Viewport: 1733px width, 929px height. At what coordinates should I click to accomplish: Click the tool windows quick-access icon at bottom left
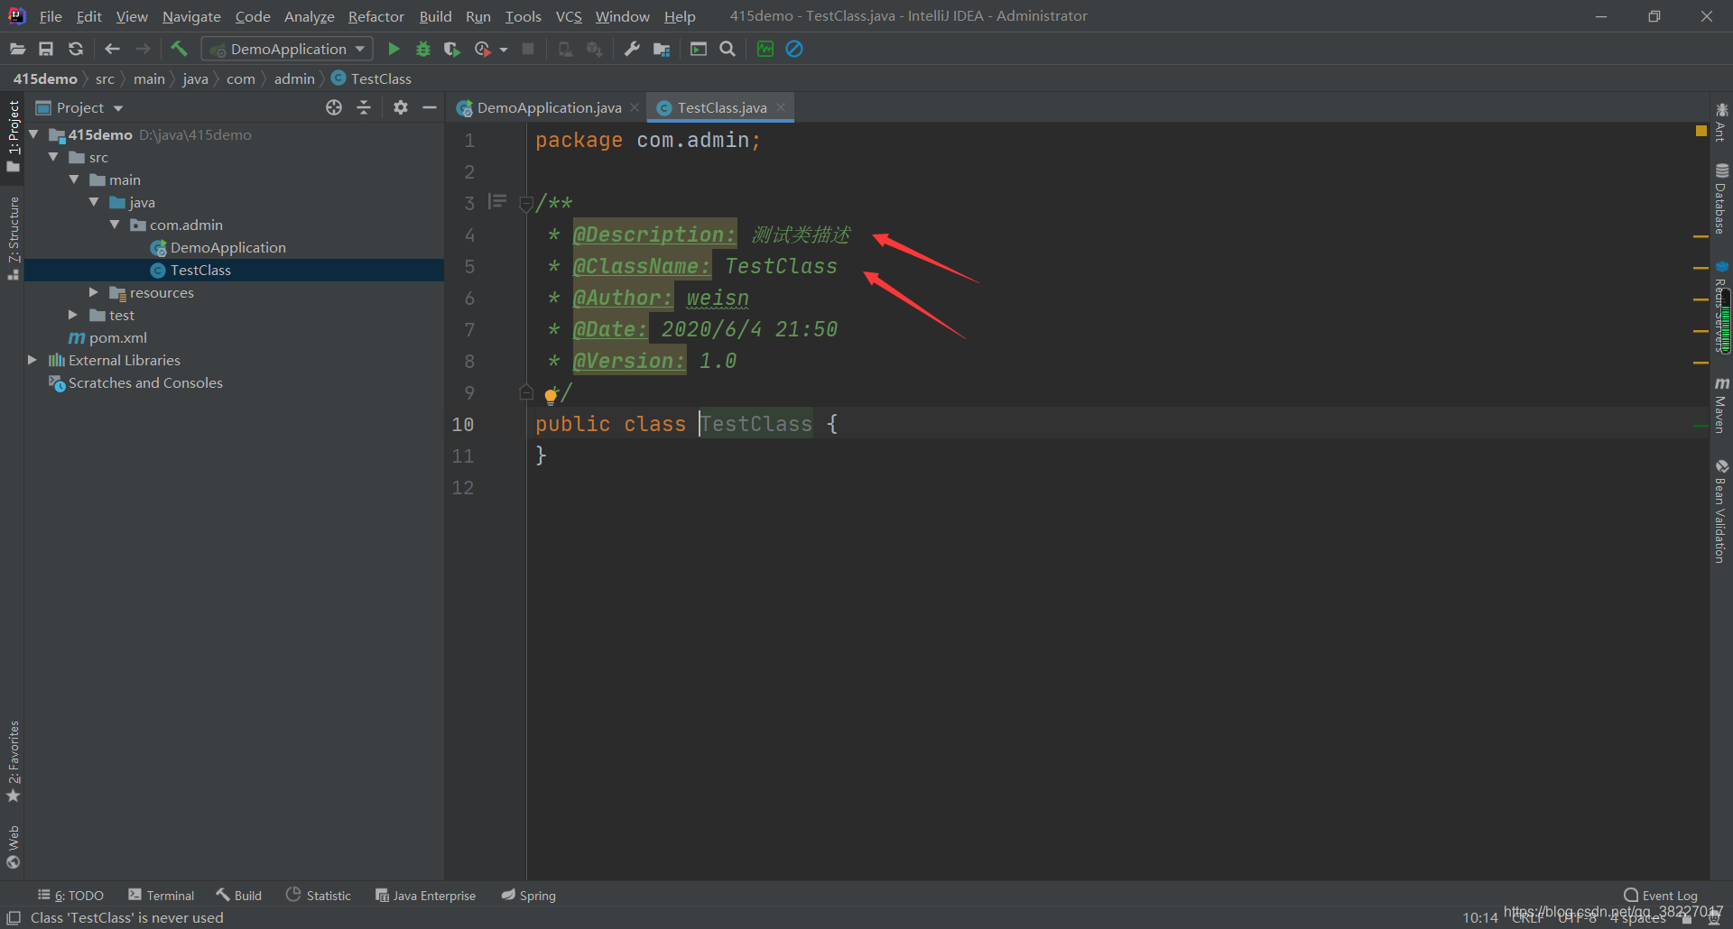click(x=14, y=917)
